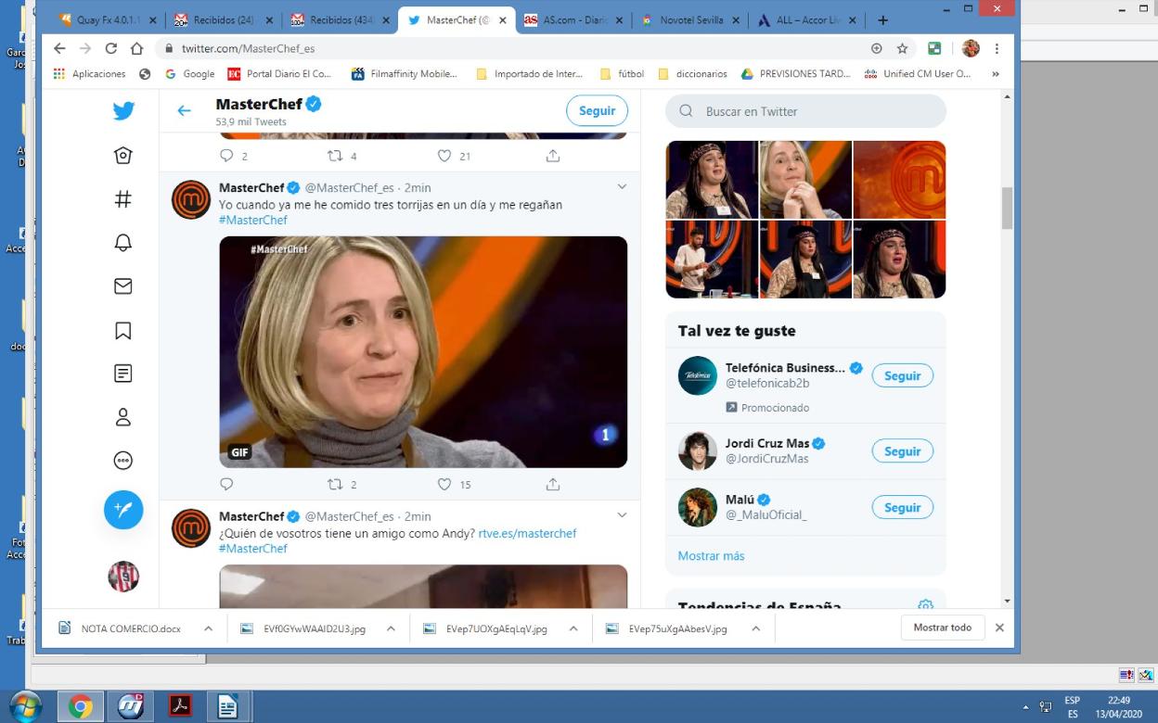This screenshot has width=1158, height=723.
Task: Click the Mostrar más link
Action: tap(711, 556)
